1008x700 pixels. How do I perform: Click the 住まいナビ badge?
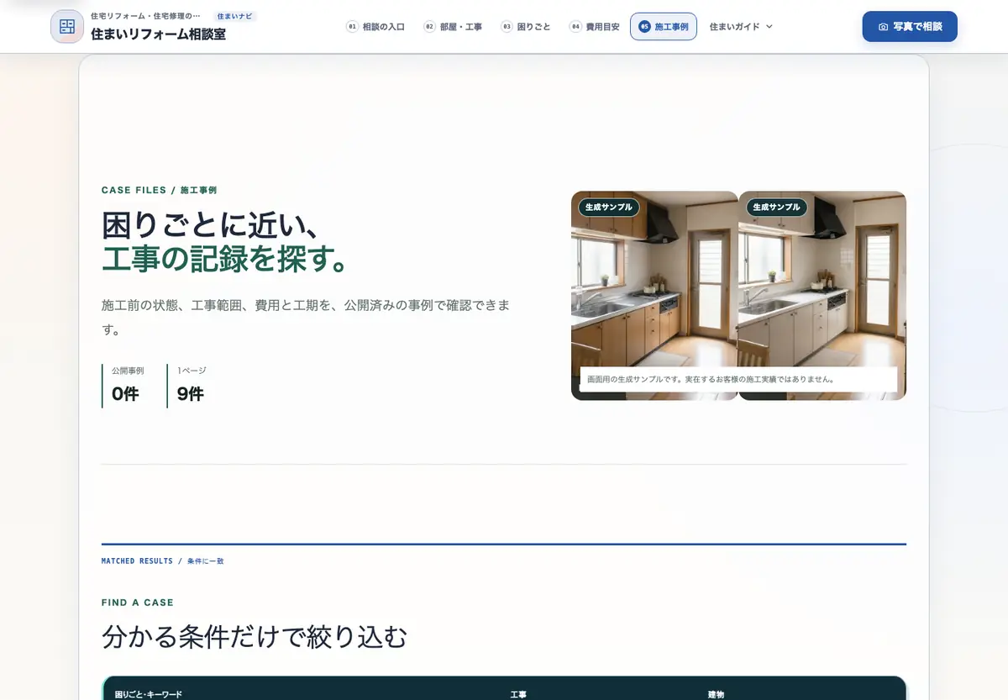coord(234,16)
